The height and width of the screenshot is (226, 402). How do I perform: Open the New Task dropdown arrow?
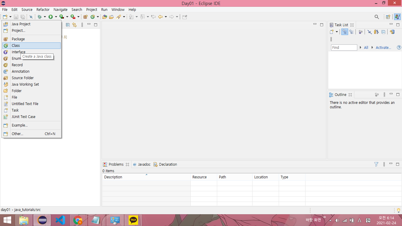pyautogui.click(x=337, y=32)
